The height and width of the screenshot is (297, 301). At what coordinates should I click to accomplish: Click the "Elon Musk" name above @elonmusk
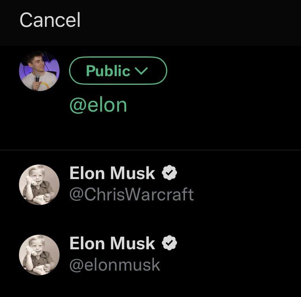112,244
